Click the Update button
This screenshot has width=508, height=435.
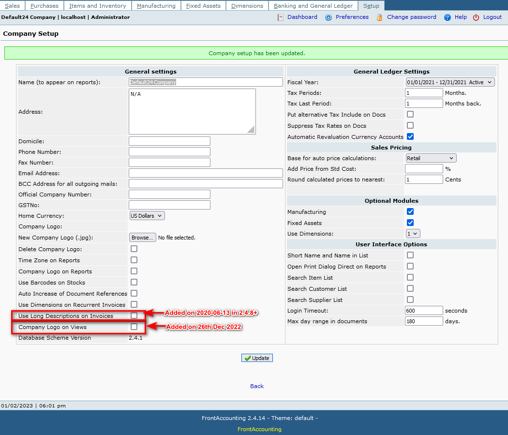pyautogui.click(x=257, y=358)
